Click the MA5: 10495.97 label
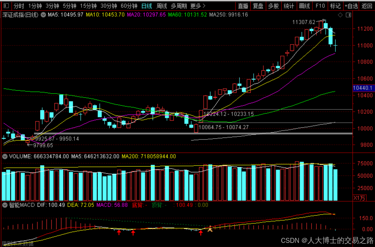This screenshot has width=375, height=247. (66, 15)
